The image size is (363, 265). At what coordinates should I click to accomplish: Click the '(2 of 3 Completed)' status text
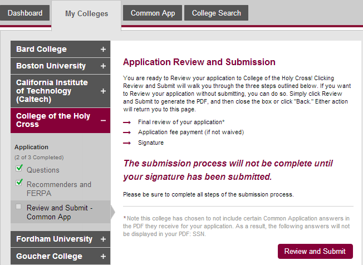click(39, 158)
